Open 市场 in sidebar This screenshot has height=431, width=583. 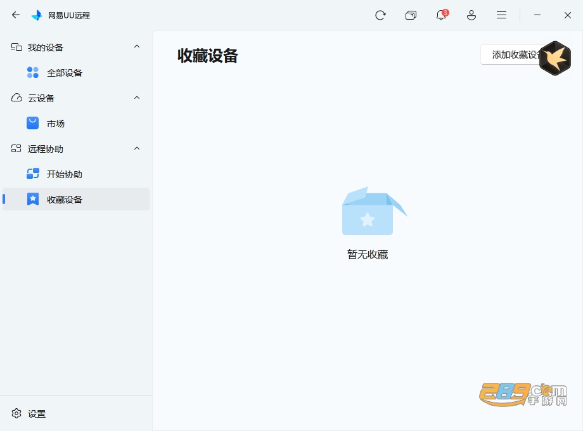point(76,123)
